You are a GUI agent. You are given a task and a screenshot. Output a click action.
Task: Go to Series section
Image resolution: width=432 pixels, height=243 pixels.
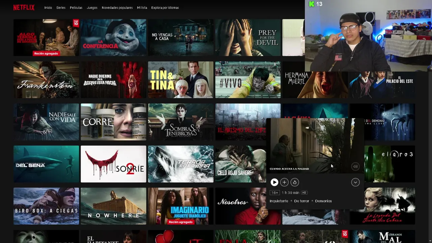click(x=61, y=8)
